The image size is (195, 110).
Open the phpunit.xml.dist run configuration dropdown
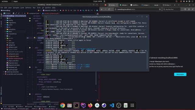51,10
